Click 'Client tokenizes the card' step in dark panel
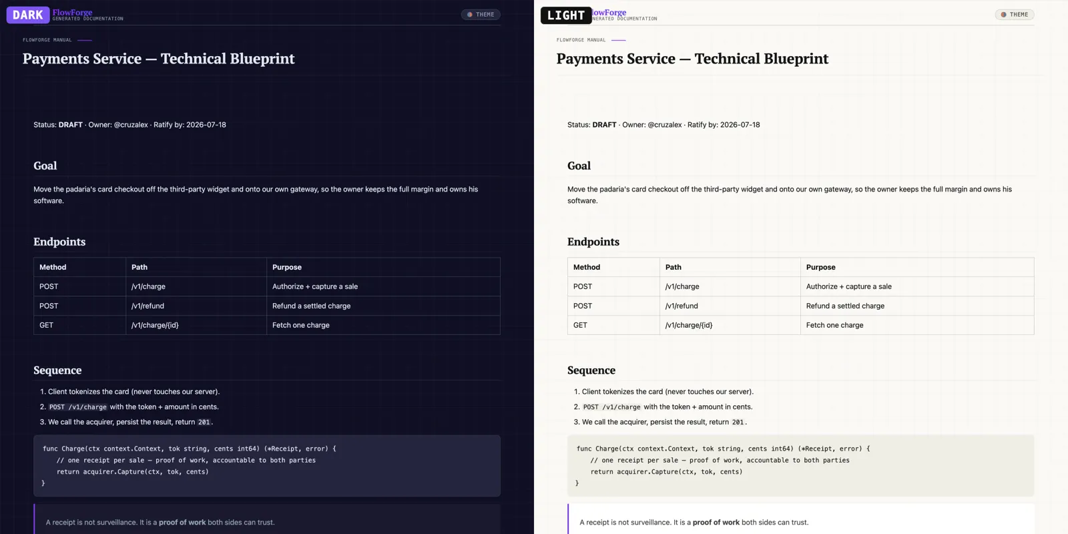 click(133, 392)
